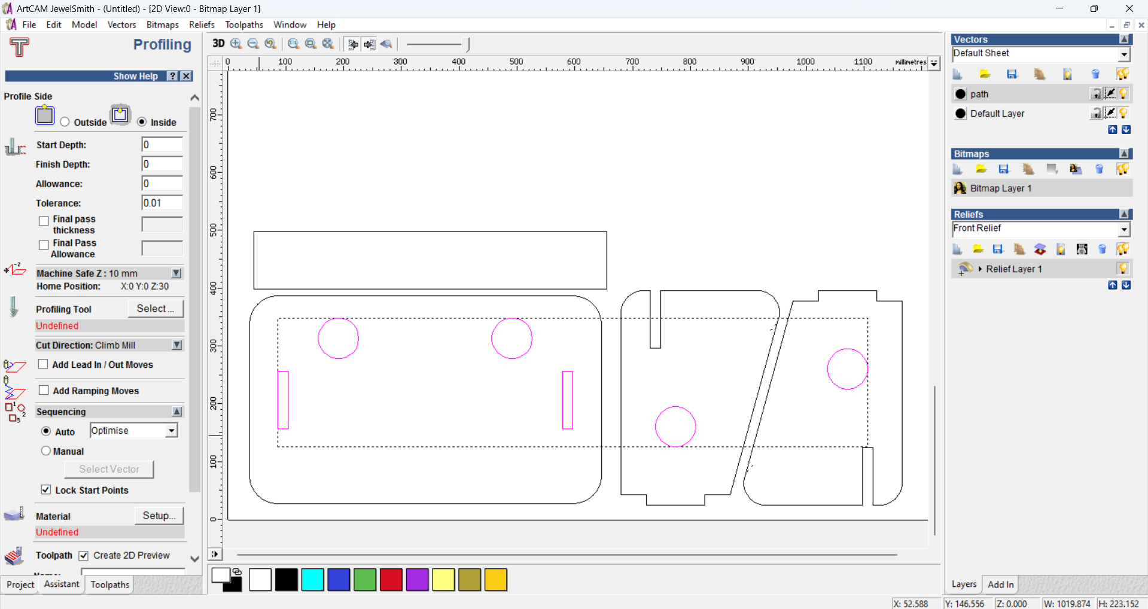Viewport: 1148px width, 609px height.
Task: Switch to the Toolpaths tab
Action: coord(109,584)
